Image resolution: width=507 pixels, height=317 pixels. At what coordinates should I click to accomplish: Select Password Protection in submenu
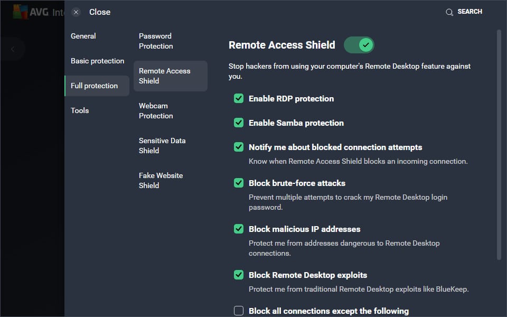pos(156,41)
